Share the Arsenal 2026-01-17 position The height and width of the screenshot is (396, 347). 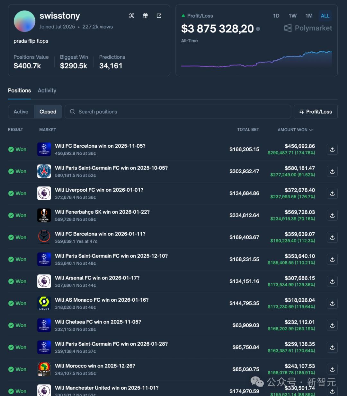[x=332, y=281]
